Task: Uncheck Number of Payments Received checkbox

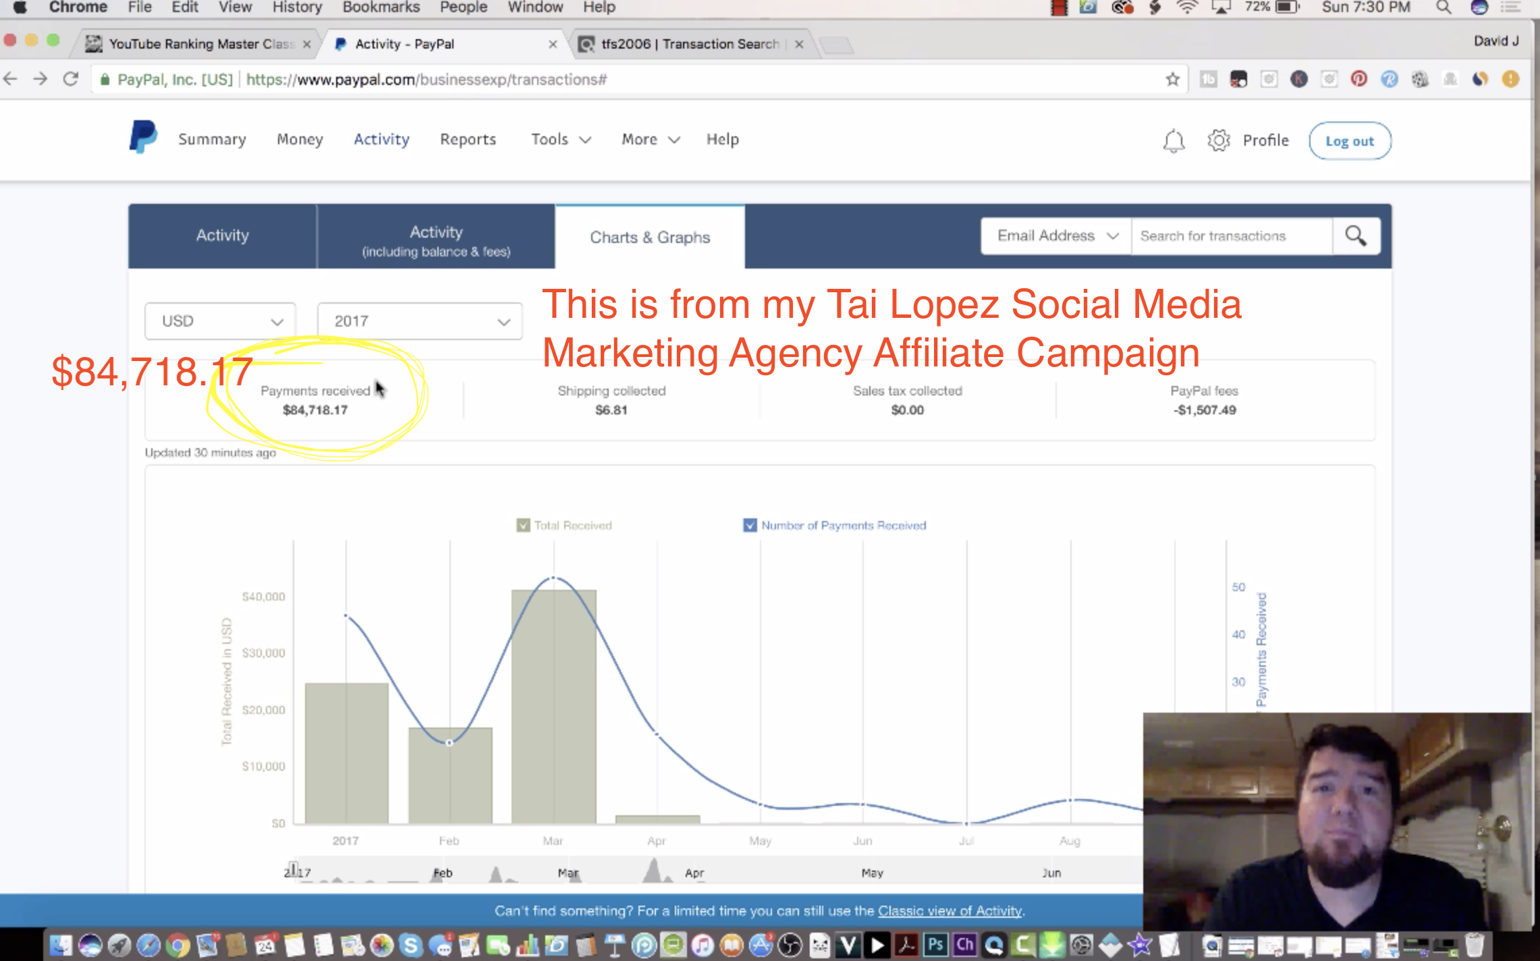Action: coord(750,525)
